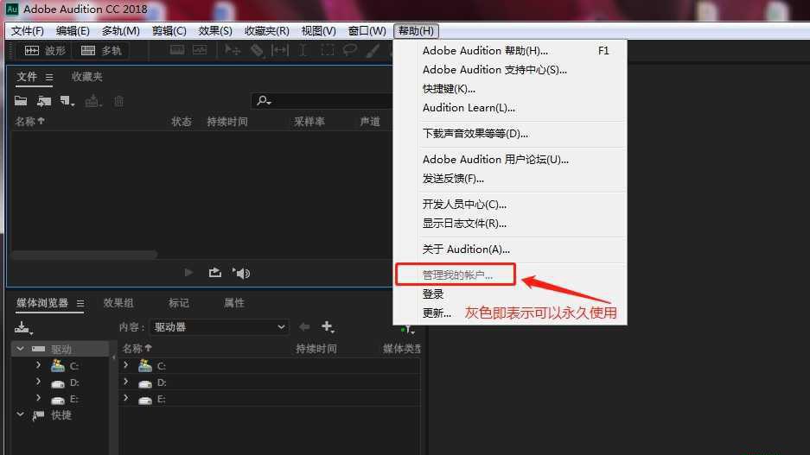The height and width of the screenshot is (455, 810).
Task: Switch to Multitrack view button
Action: click(x=101, y=51)
